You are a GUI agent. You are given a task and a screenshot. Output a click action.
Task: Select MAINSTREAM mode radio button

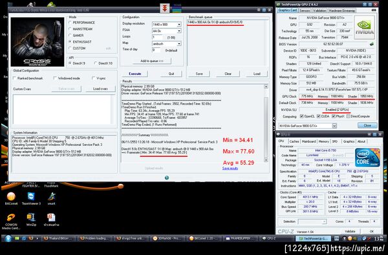70,29
